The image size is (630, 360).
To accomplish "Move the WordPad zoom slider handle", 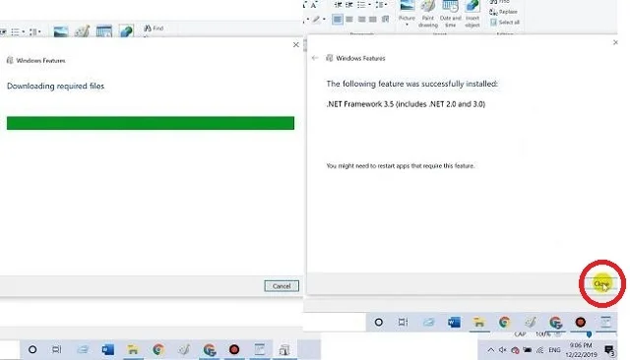I will pyautogui.click(x=589, y=333).
